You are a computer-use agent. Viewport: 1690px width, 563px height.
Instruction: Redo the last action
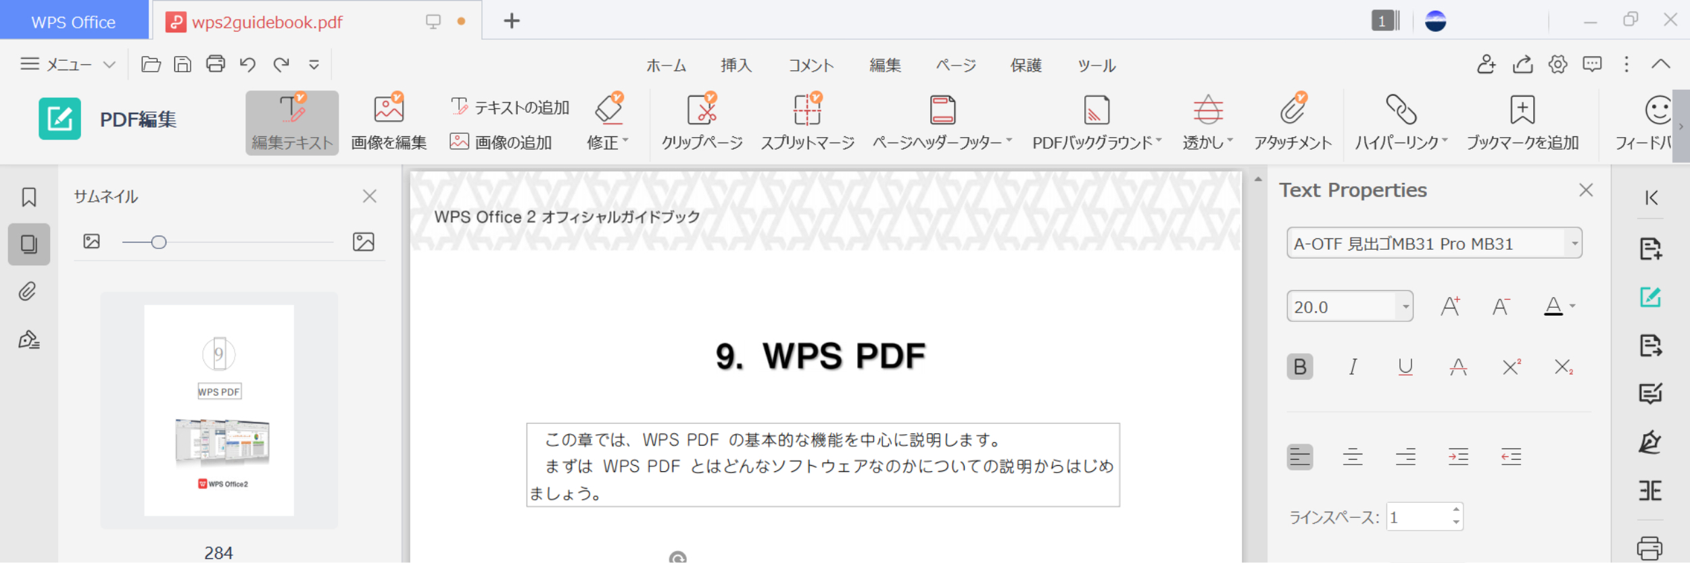pos(281,64)
